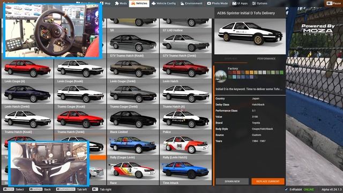This screenshot has width=343, height=193.
Task: Click the Tab right key hint
Action: 102,189
